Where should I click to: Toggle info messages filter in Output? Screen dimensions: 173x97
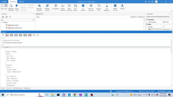point(16,35)
